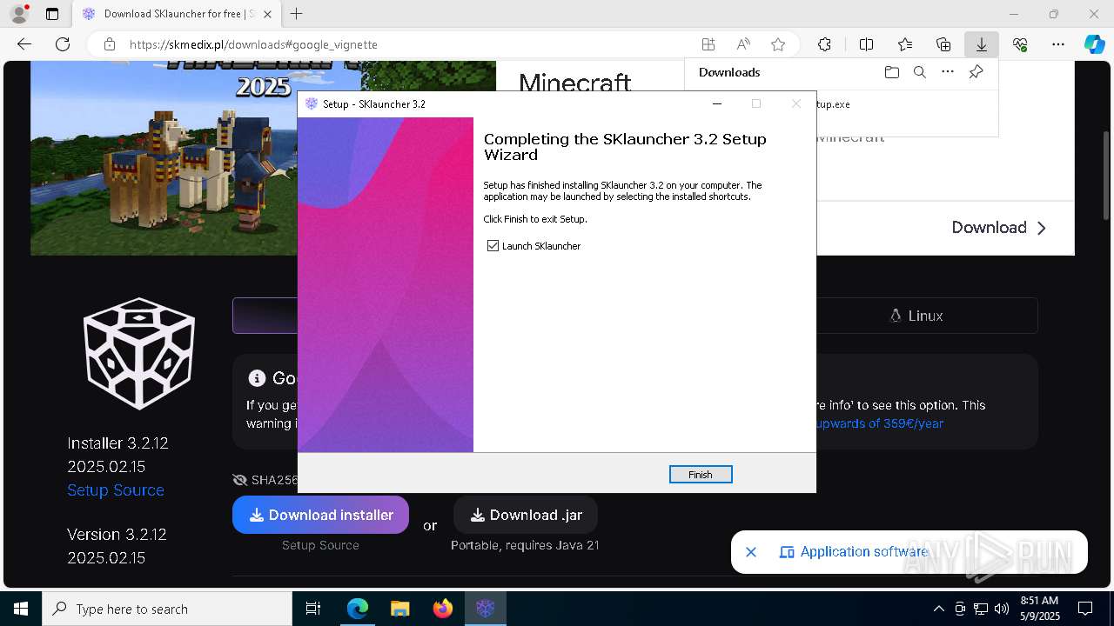Refresh the skmedix.pl page

(63, 44)
